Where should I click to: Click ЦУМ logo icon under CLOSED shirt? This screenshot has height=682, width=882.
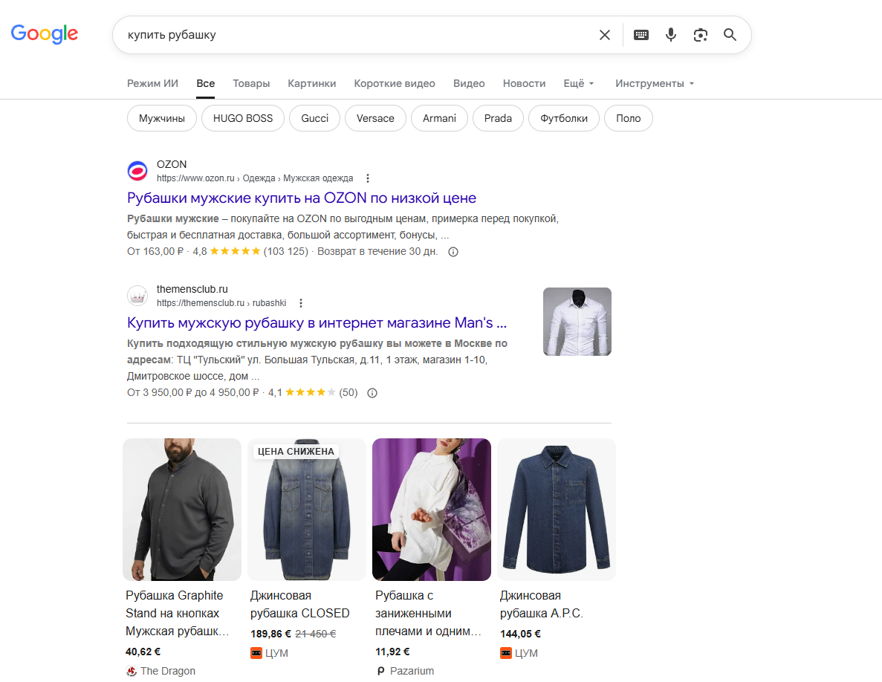[256, 653]
